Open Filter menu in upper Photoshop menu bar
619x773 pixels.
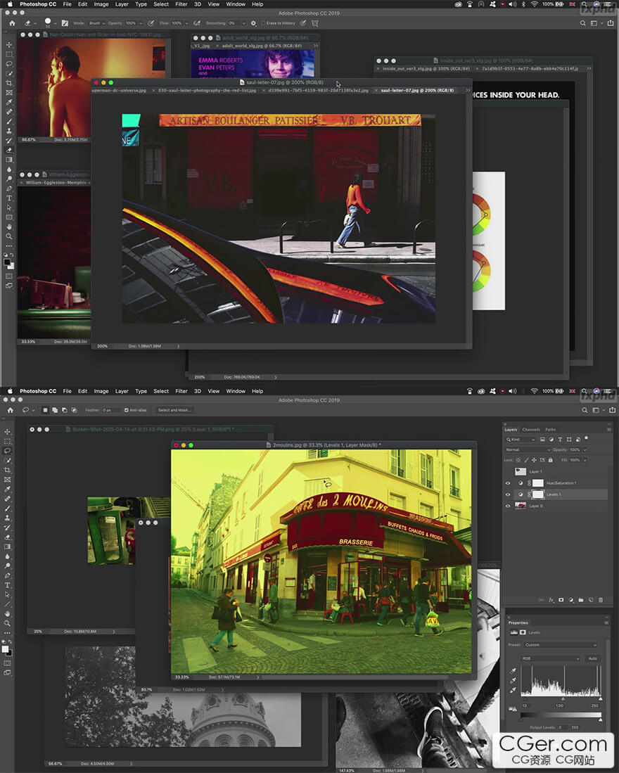(x=181, y=4)
